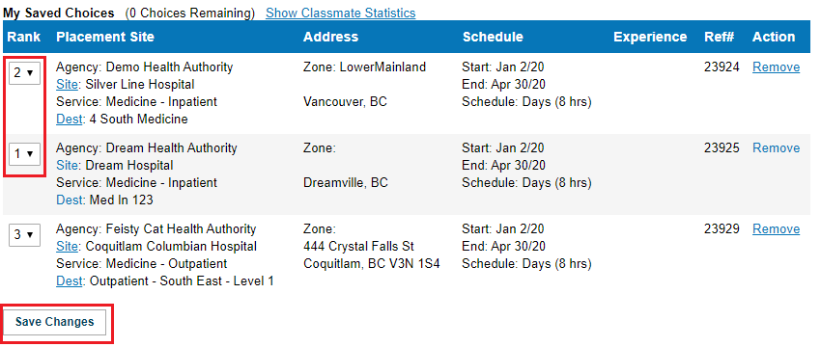Remove placement with Ref# 23925
821x347 pixels.
pyautogui.click(x=776, y=148)
